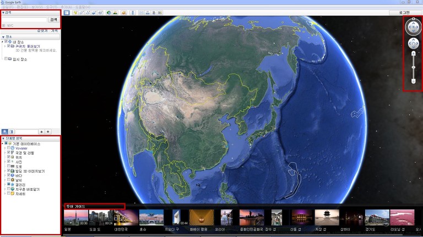Uncheck the 내 장소 checkbox
This screenshot has height=237, width=423.
click(6, 42)
